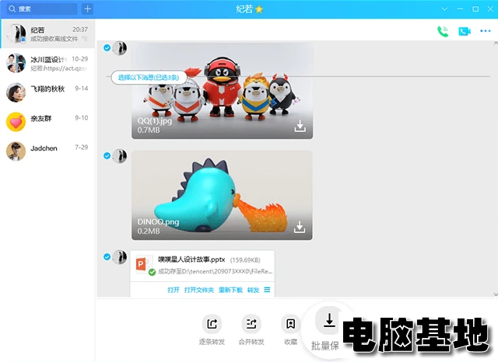Click the 纪若 title in the header

[x=244, y=9]
